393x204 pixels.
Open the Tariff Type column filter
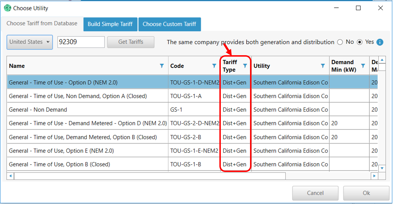(245, 66)
